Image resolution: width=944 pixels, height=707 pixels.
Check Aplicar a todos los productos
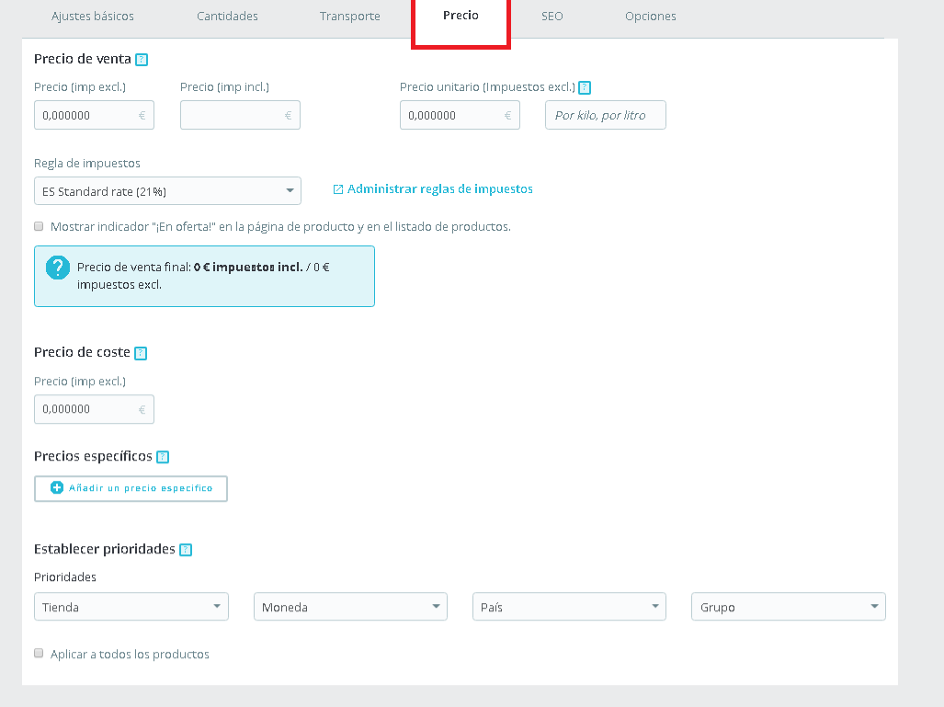pos(39,654)
